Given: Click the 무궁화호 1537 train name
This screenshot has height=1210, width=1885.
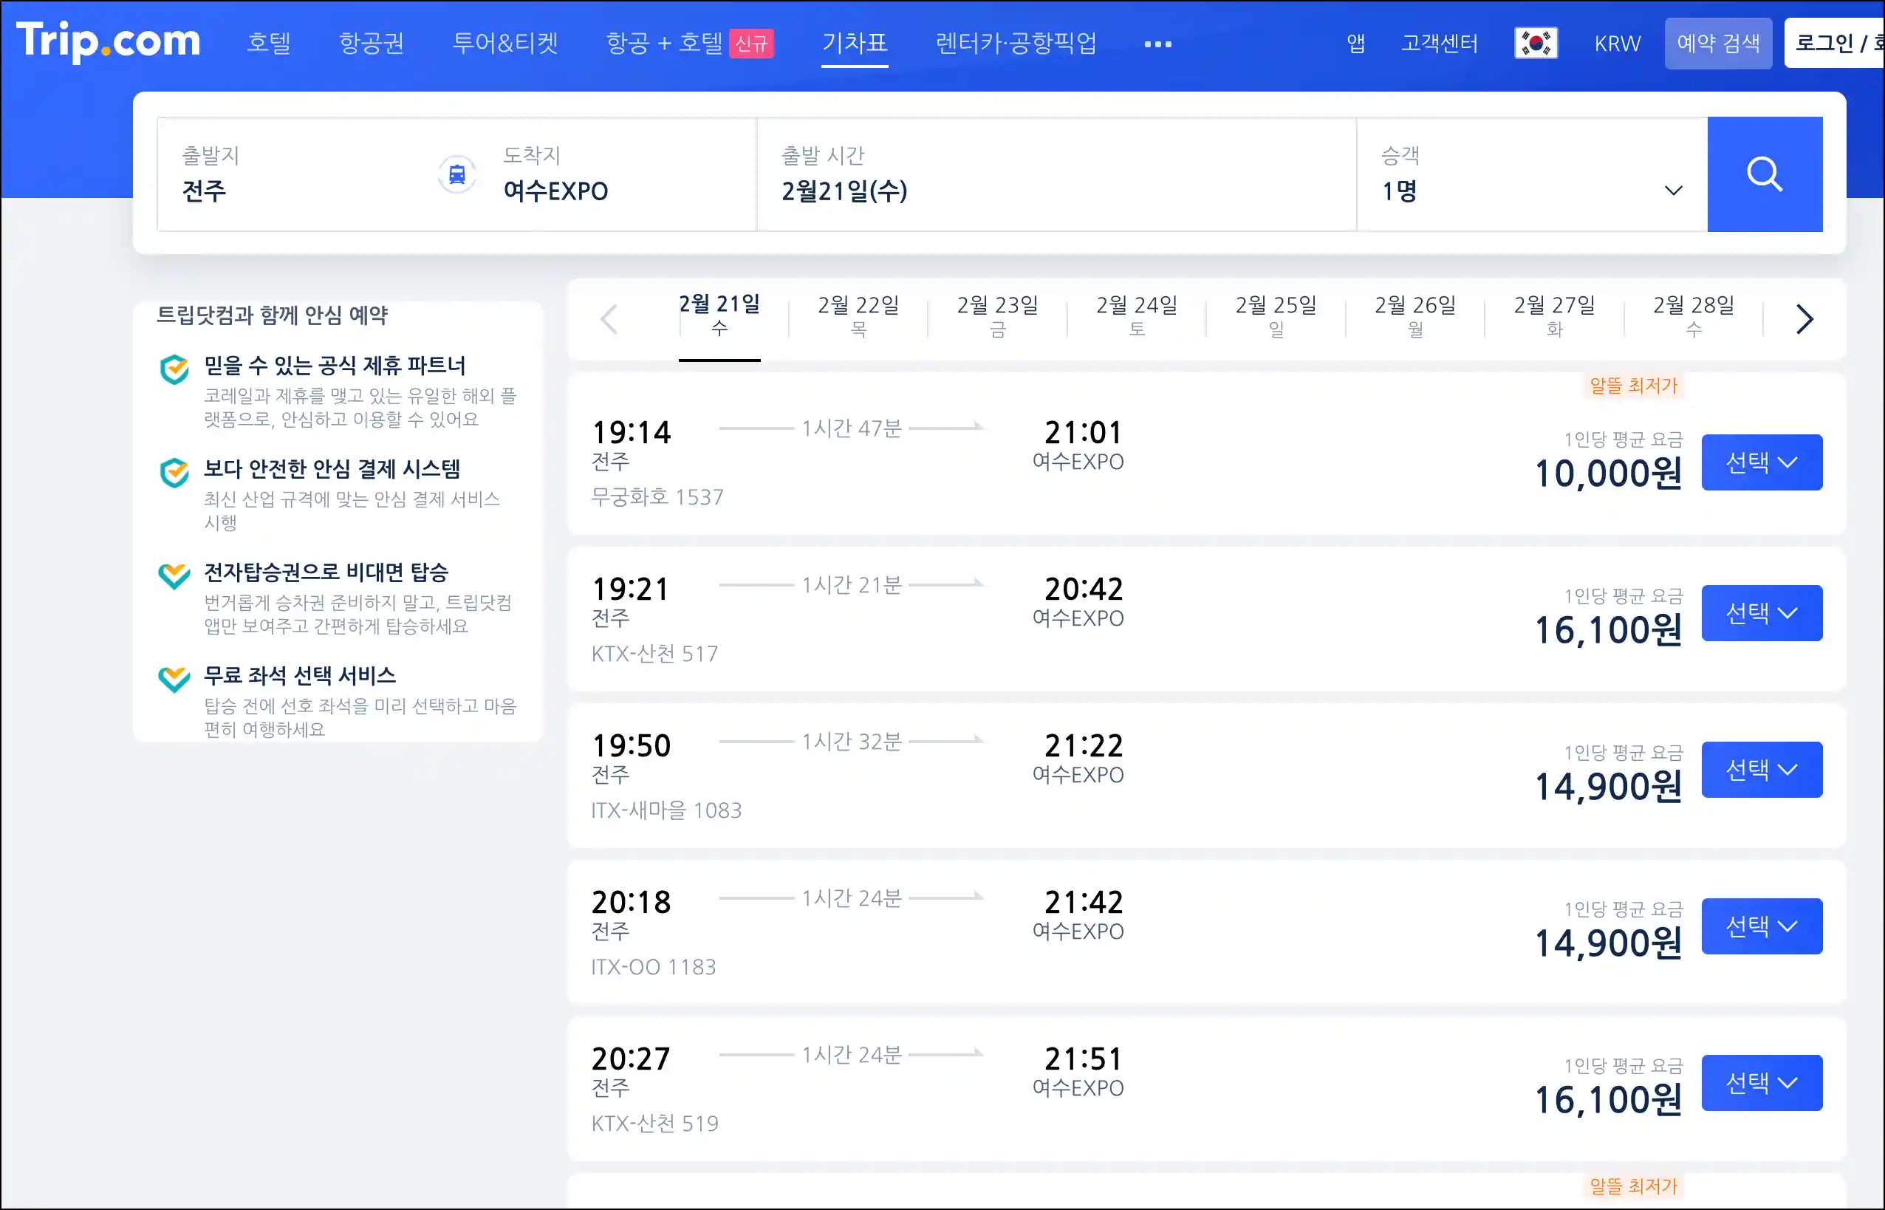Looking at the screenshot, I should click(657, 497).
